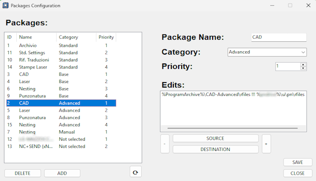
Task: Increase Priority with the up arrow
Action: pos(303,64)
